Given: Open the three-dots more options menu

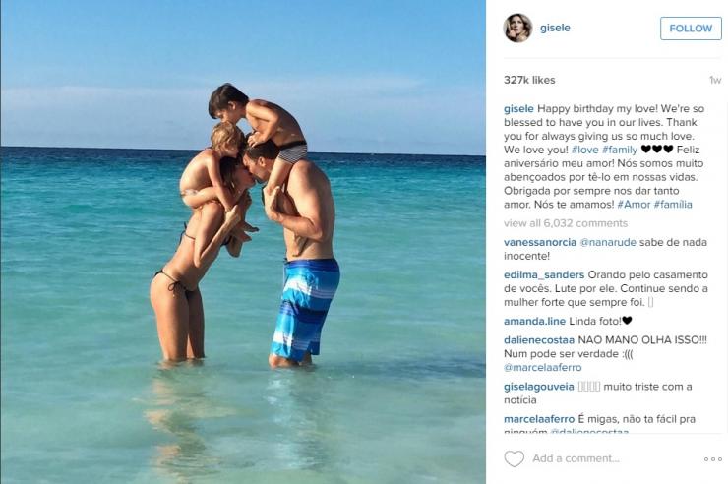Looking at the screenshot, I should click(712, 459).
